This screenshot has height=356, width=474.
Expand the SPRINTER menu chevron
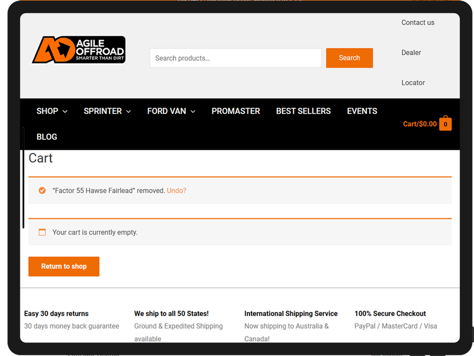click(128, 112)
